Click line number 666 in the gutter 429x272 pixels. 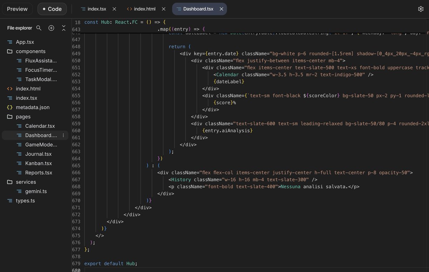click(76, 173)
